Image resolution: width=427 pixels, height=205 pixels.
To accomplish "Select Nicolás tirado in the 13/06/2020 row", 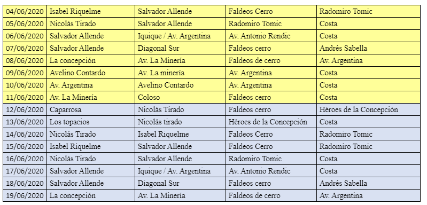I will (x=160, y=122).
